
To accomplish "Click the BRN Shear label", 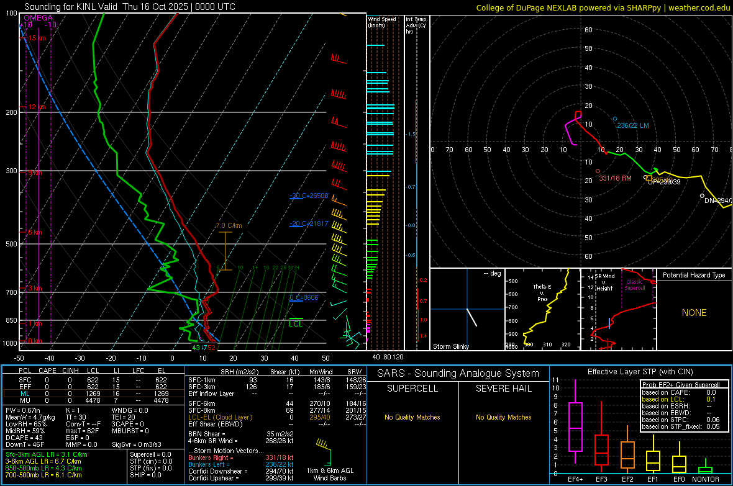I will click(207, 434).
